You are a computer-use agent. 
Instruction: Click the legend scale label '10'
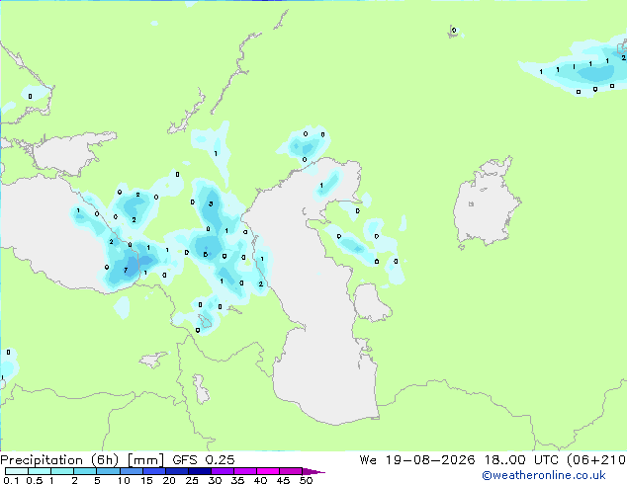point(124,480)
